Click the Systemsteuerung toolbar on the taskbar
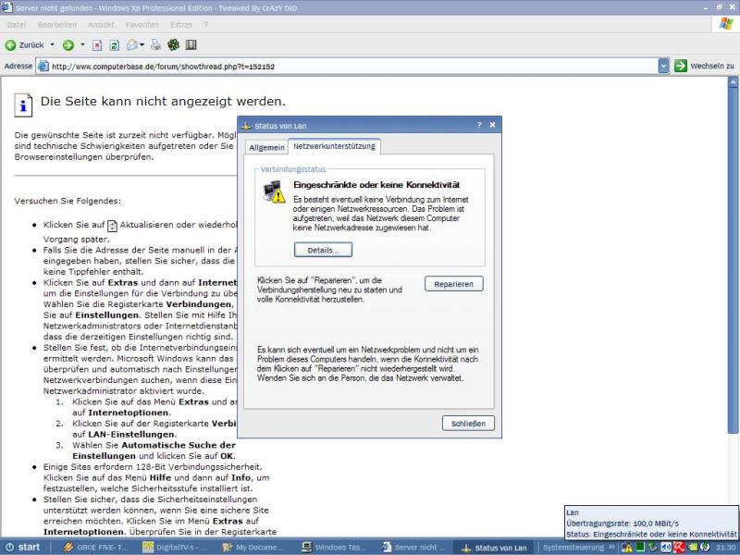 pos(573,548)
